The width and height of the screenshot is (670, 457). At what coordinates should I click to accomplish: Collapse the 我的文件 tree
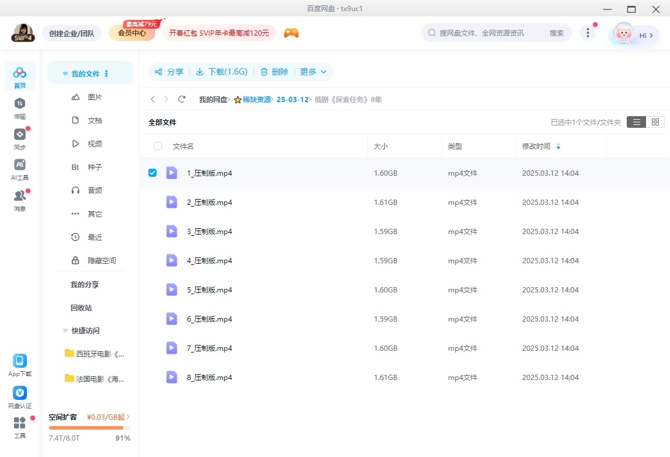click(65, 74)
